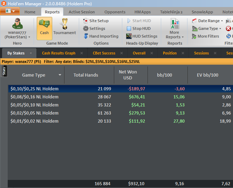Open the Hold'em Manager application menu button
Image resolution: width=233 pixels, height=188 pixels.
[10, 11]
